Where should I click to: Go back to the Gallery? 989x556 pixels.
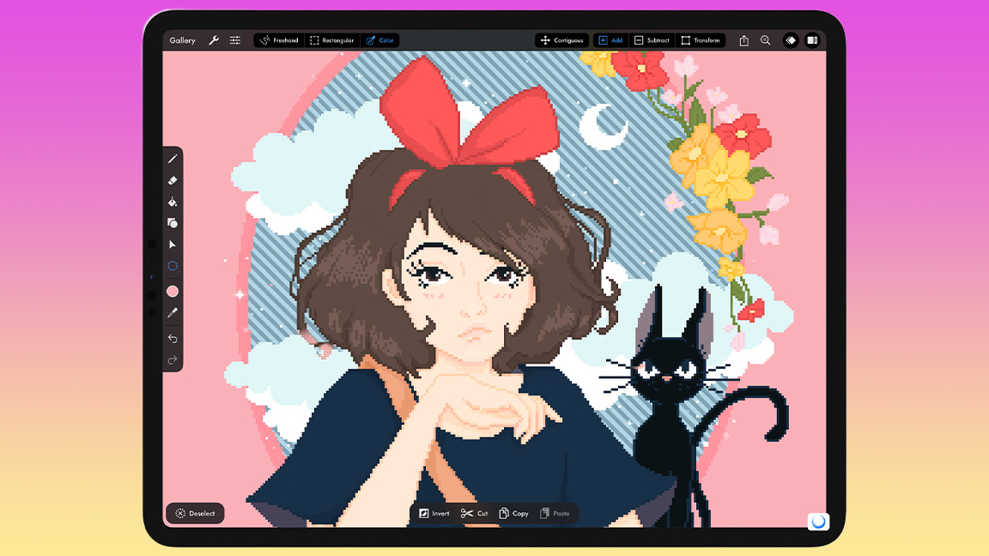[182, 40]
